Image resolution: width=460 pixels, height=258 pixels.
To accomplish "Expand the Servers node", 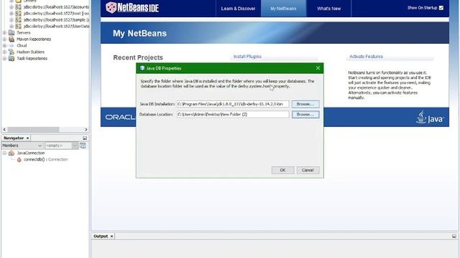I will (4, 32).
